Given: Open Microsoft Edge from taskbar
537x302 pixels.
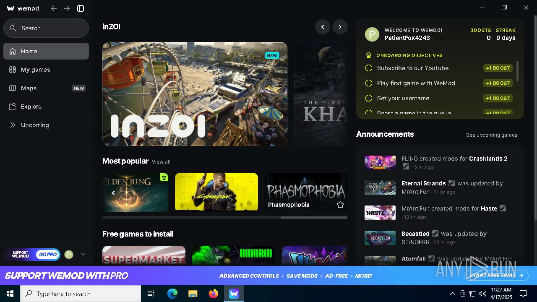Looking at the screenshot, I should click(172, 294).
